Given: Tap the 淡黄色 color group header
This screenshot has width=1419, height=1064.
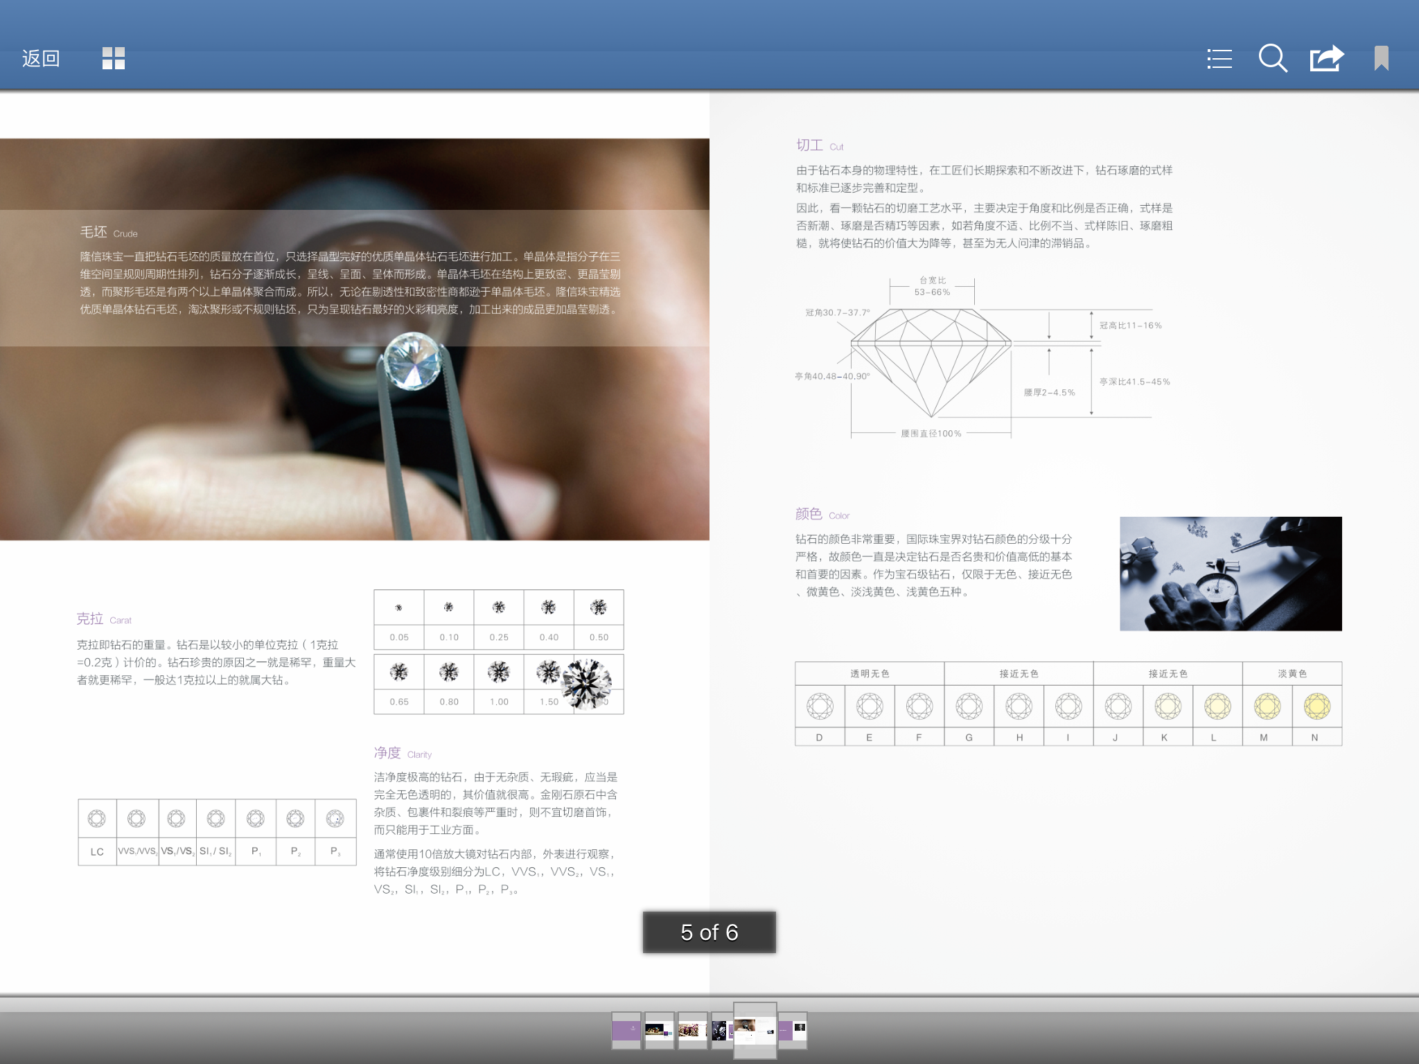Looking at the screenshot, I should [x=1292, y=673].
